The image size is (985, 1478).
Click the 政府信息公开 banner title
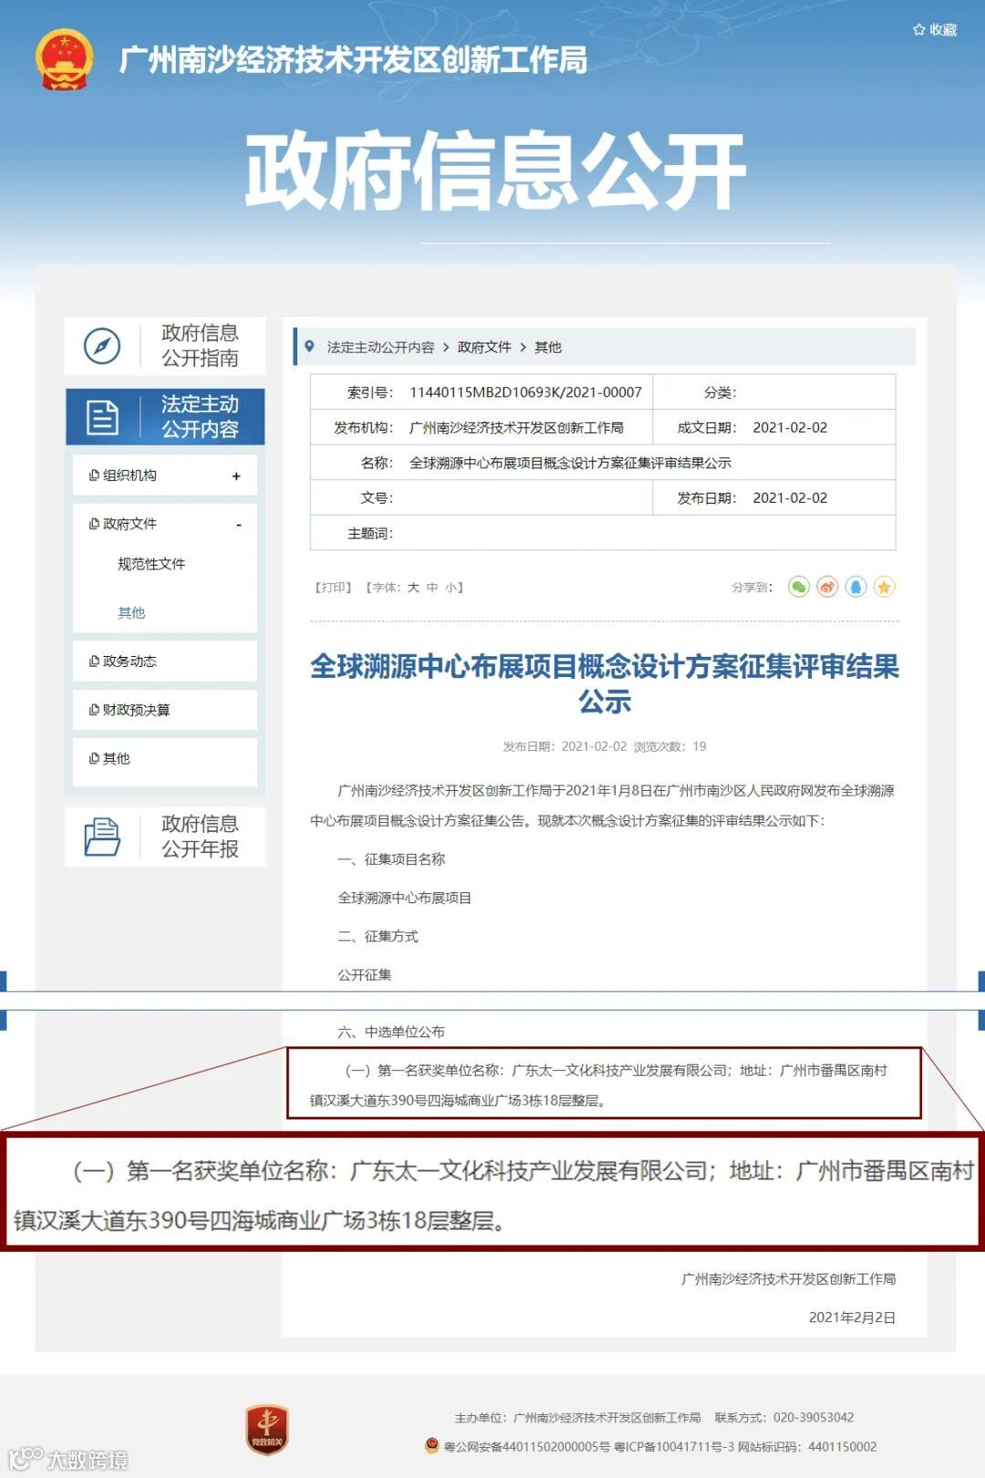[x=495, y=171]
